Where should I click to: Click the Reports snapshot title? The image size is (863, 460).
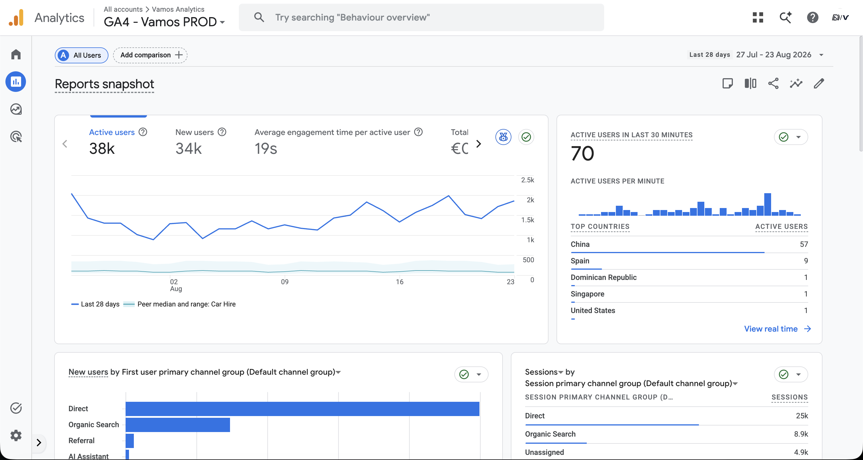[x=104, y=84]
